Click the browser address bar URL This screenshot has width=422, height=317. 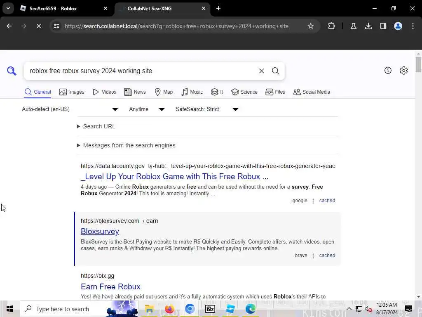coord(176,26)
